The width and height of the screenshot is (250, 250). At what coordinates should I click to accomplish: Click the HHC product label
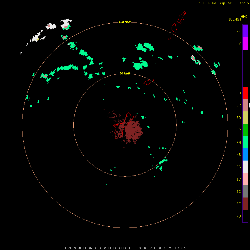244,17
